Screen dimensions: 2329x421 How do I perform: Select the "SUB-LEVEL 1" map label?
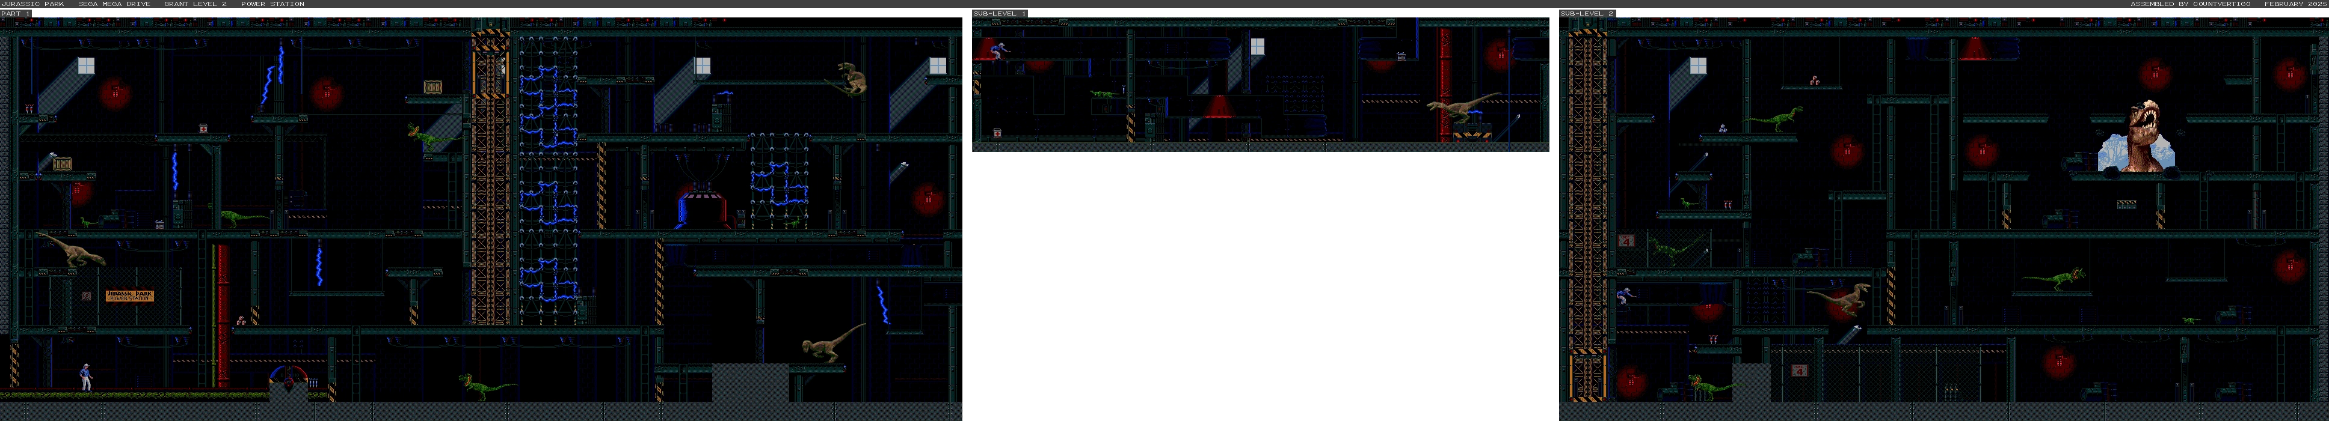(999, 14)
